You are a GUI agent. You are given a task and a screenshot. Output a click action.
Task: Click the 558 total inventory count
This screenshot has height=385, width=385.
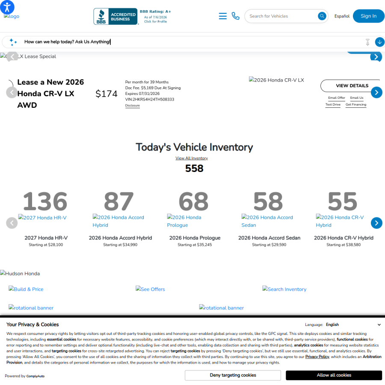pos(194,169)
